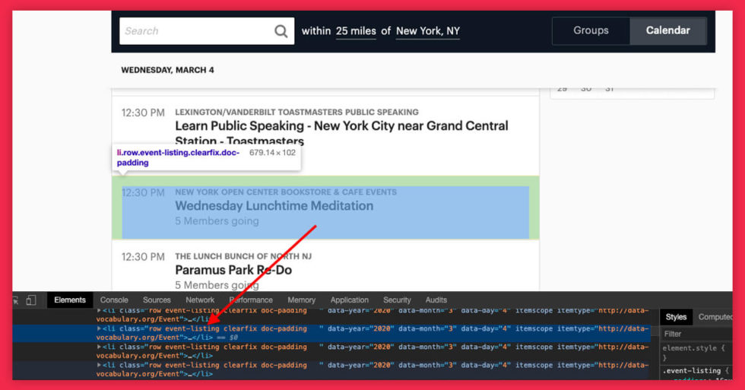The image size is (745, 390).
Task: Open New York Open Center Bookstore group
Action: pos(286,192)
